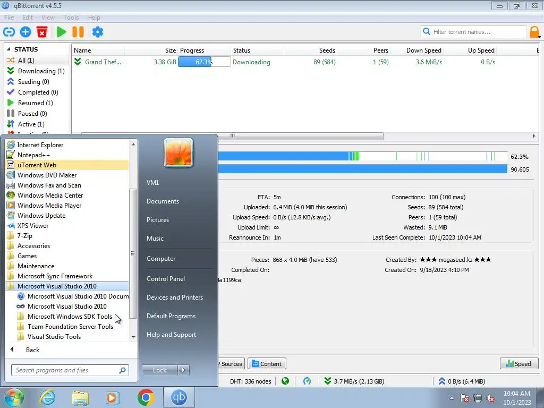This screenshot has height=408, width=544.
Task: Sort by the Down Speed column header
Action: [416, 50]
